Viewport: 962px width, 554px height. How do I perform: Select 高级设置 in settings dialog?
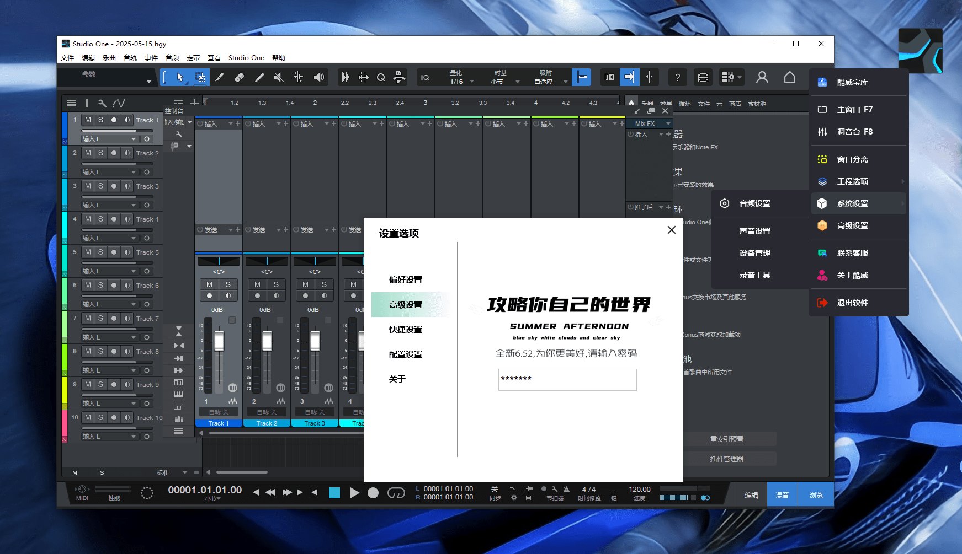410,304
